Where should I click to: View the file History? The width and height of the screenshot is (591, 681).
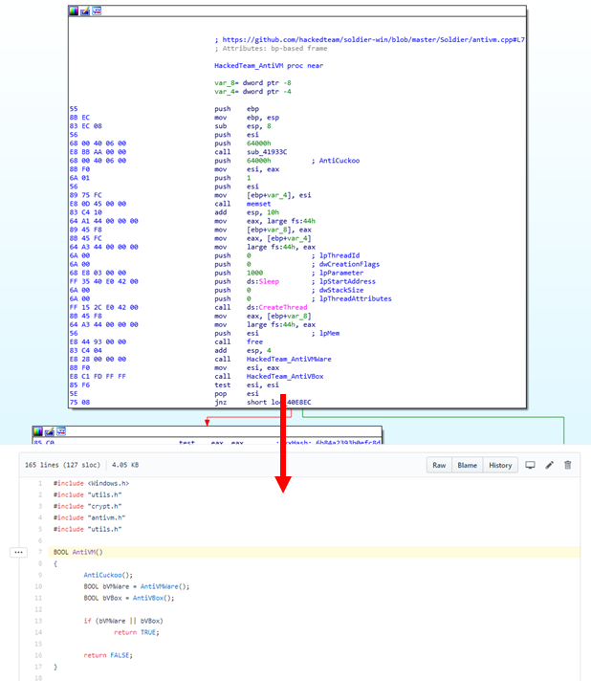click(500, 465)
